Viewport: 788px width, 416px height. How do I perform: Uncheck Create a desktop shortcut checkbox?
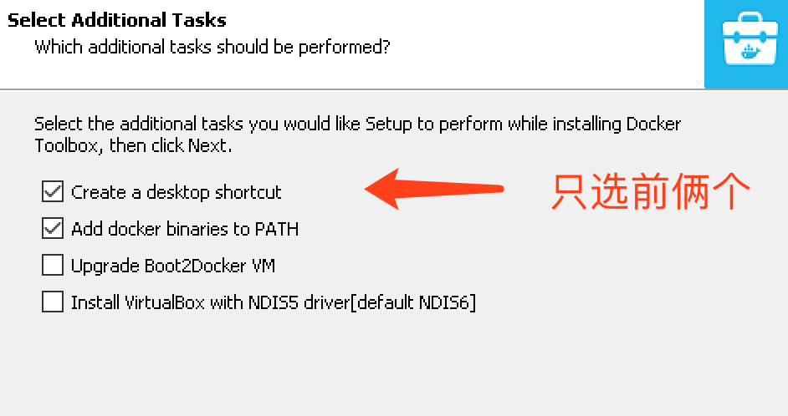coord(52,191)
